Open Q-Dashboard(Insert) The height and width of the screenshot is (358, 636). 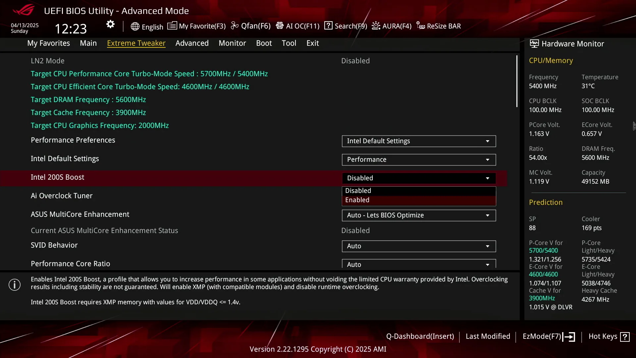(x=420, y=336)
